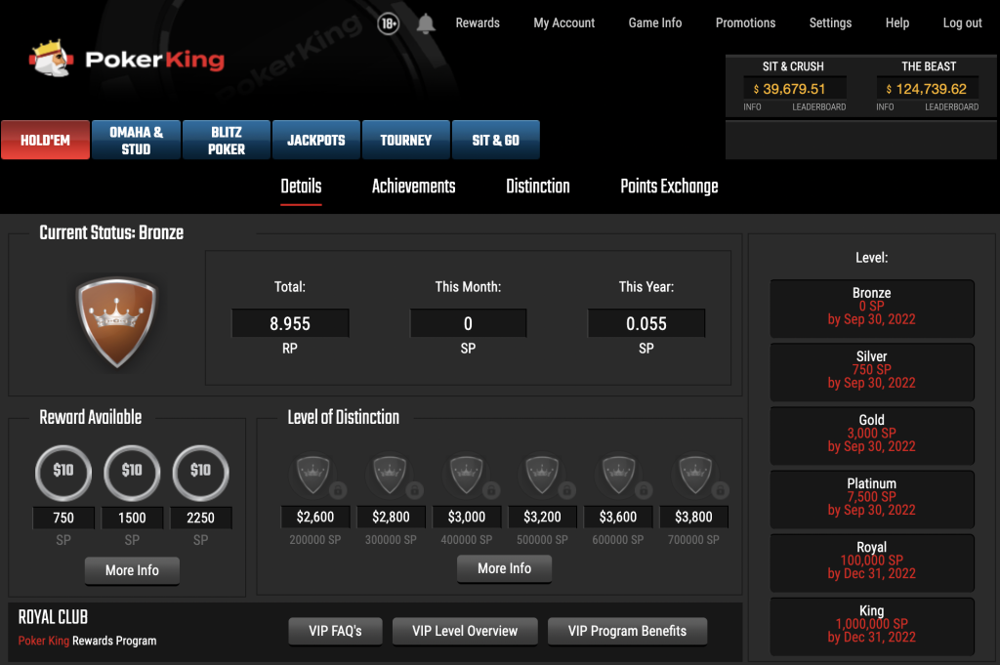This screenshot has width=1000, height=665.
Task: Open the Help menu
Action: coord(897,23)
